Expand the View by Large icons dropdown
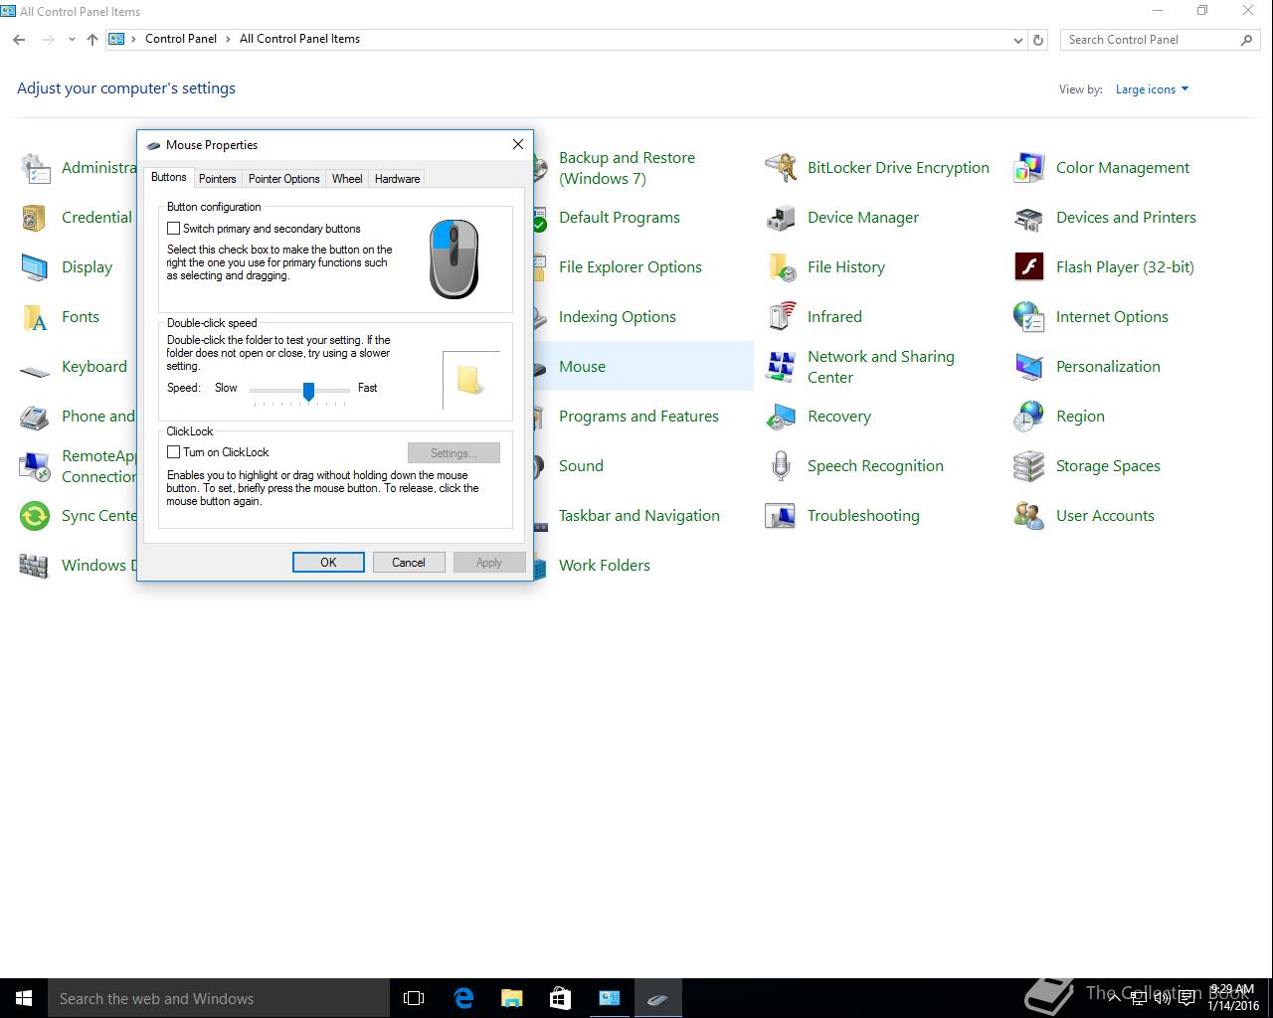 click(x=1152, y=89)
